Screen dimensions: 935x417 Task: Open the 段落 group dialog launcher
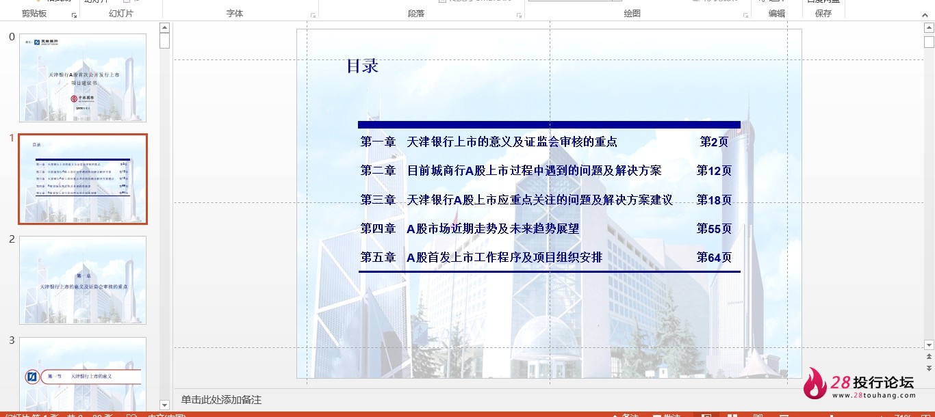(x=520, y=14)
